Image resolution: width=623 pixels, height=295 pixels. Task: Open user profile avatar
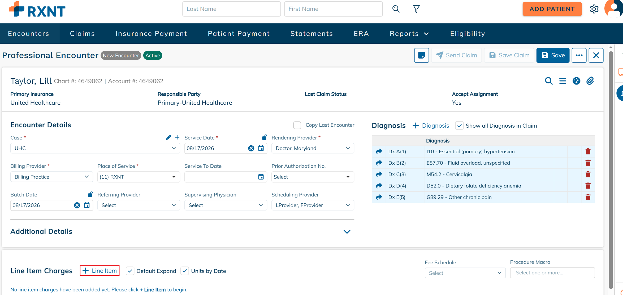[x=613, y=8]
